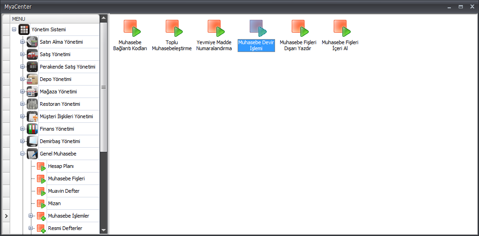Click the Hesap Planı tree icon
479x236 pixels.
41,167
